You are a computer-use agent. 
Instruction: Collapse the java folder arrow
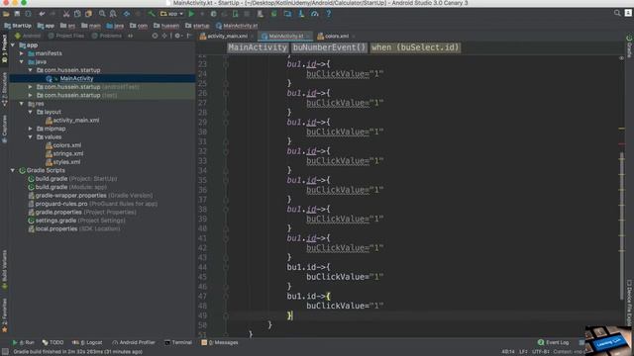[x=22, y=61]
